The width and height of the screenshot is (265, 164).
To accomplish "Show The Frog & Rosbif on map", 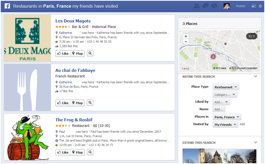I will coord(77,152).
